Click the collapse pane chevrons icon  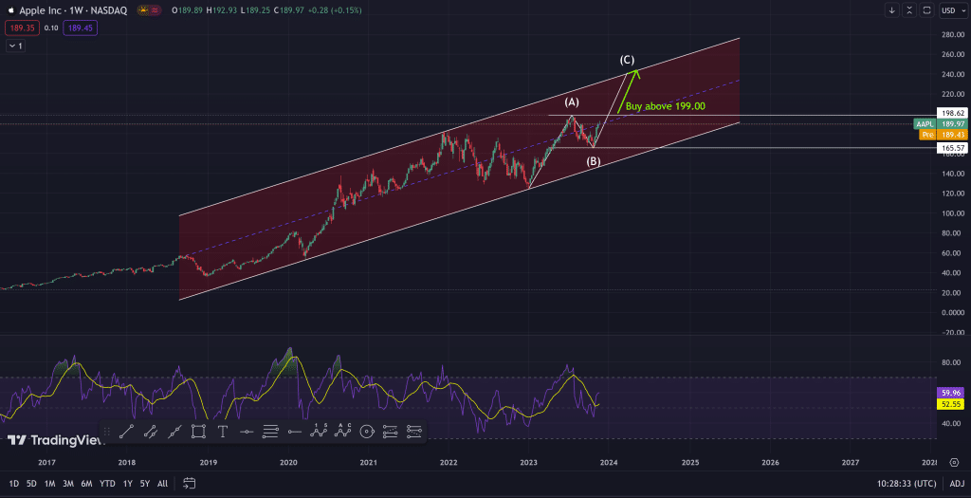point(909,9)
